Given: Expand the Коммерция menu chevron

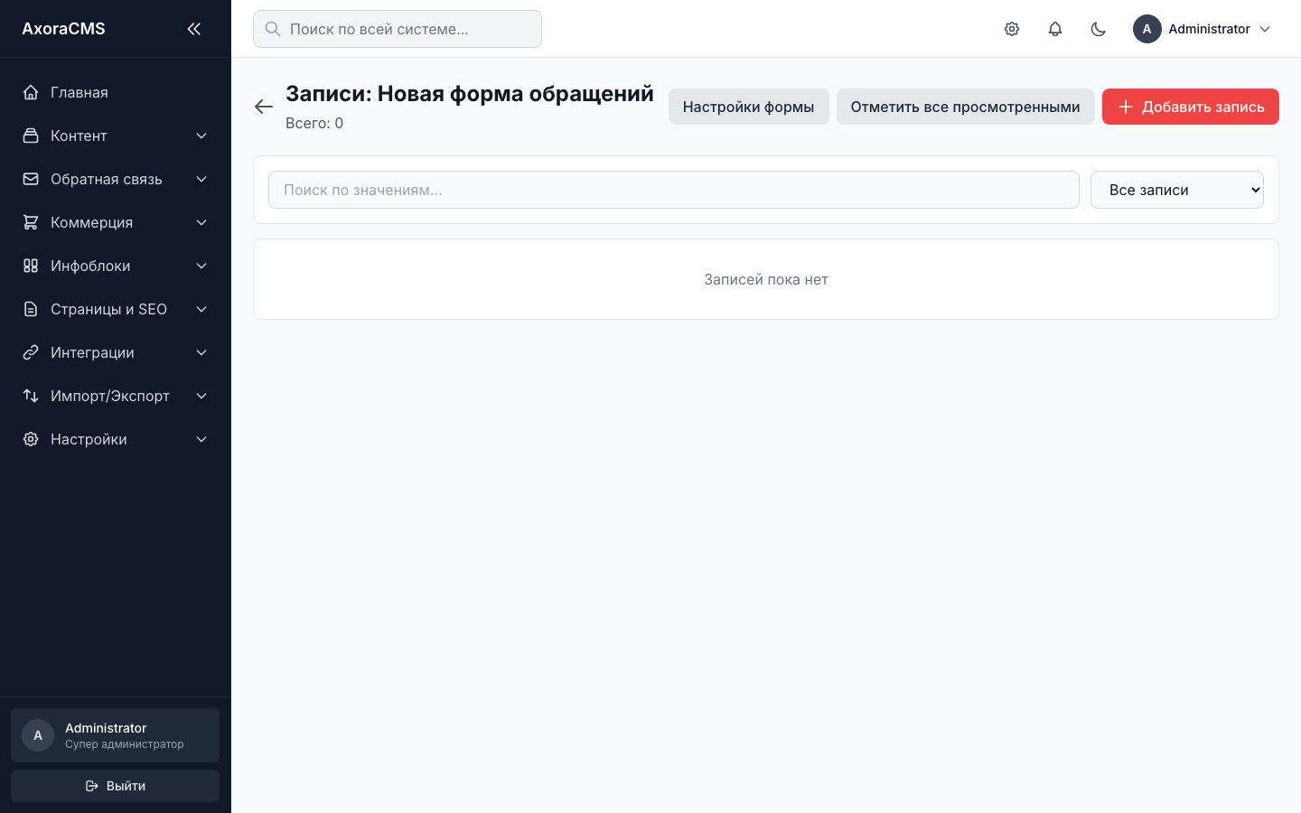Looking at the screenshot, I should [x=201, y=222].
